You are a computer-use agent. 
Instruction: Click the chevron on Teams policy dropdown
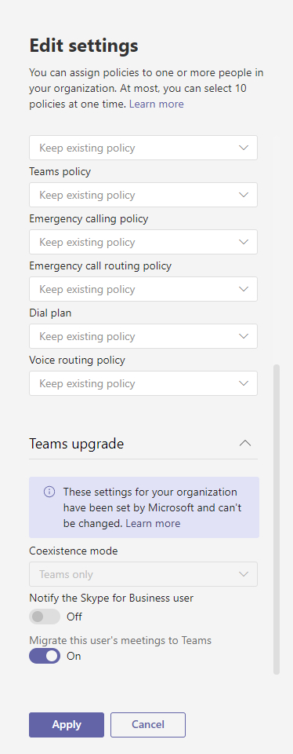(x=244, y=195)
